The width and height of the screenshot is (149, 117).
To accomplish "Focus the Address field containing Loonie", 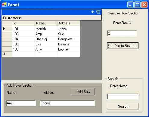I will (67, 103).
